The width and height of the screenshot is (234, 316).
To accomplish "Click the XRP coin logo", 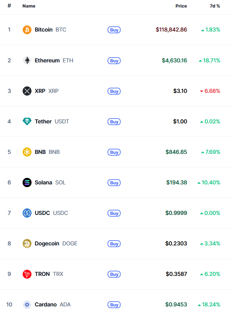I will (x=27, y=91).
